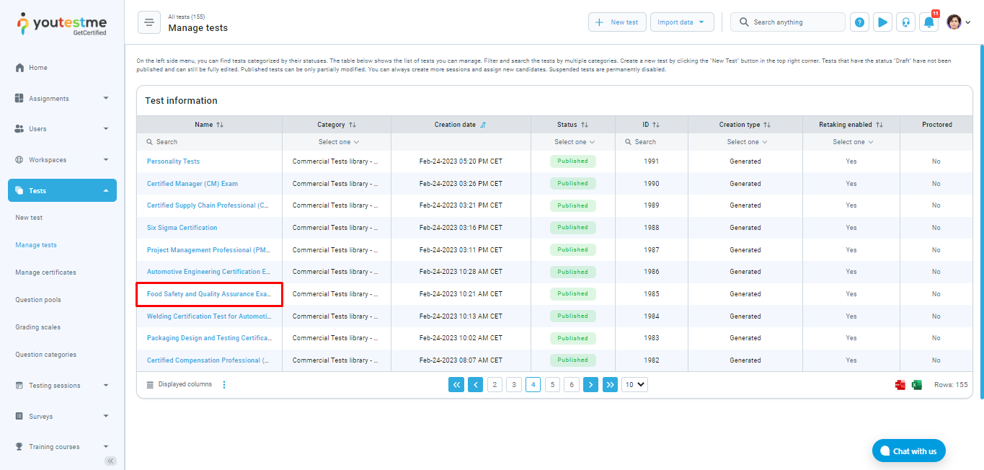Open the Status filter dropdown

(x=575, y=142)
